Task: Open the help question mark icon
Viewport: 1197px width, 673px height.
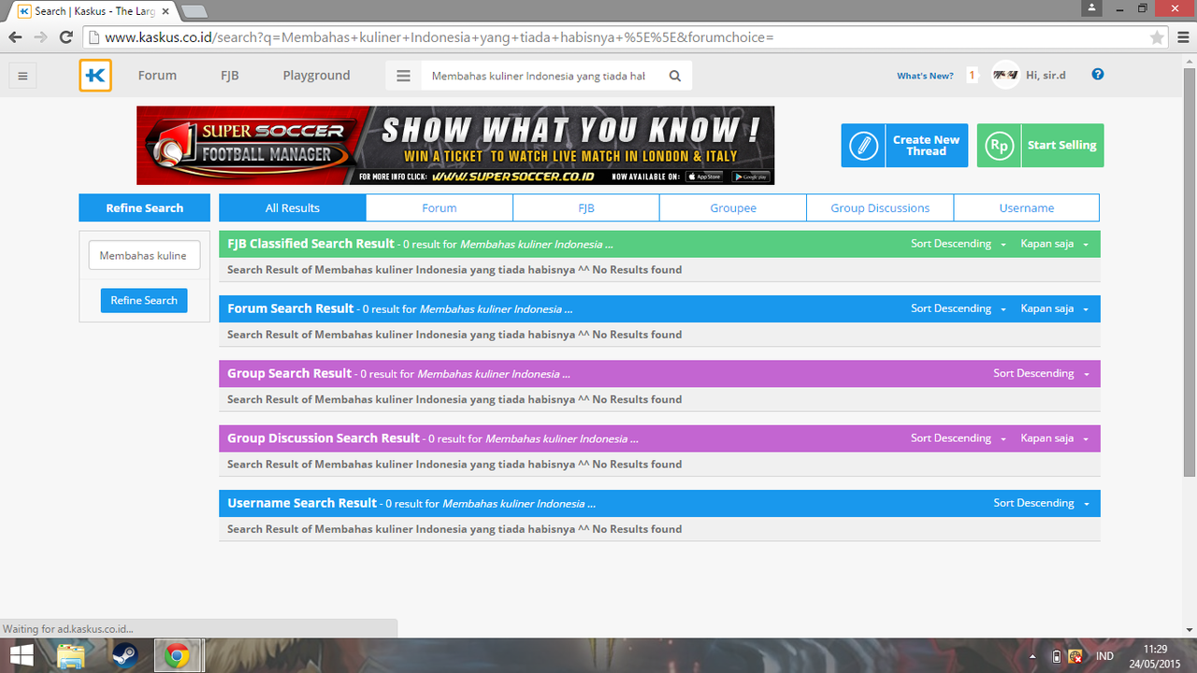Action: [x=1098, y=75]
